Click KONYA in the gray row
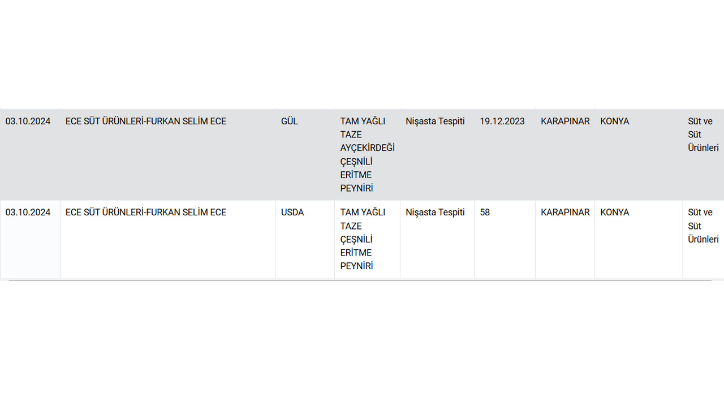The height and width of the screenshot is (407, 724). 614,122
